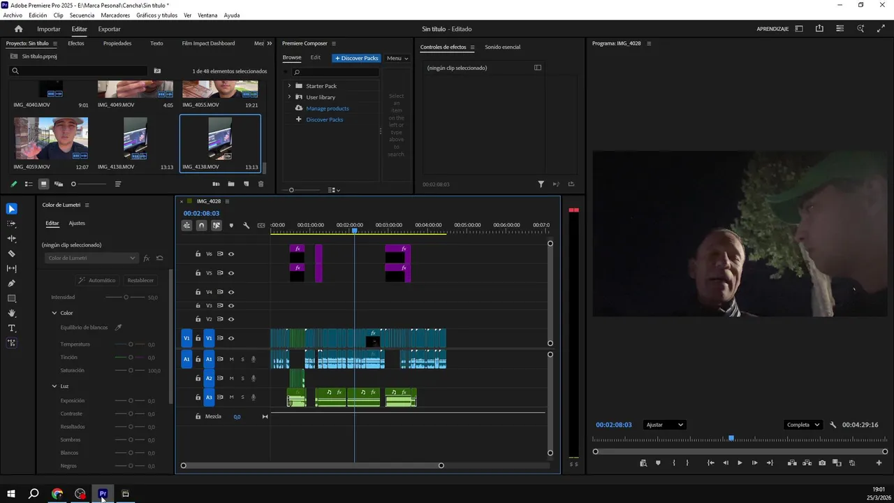Viewport: 894px width, 503px height.
Task: Open the Color de Lumetri effect dropdown
Action: pos(91,258)
